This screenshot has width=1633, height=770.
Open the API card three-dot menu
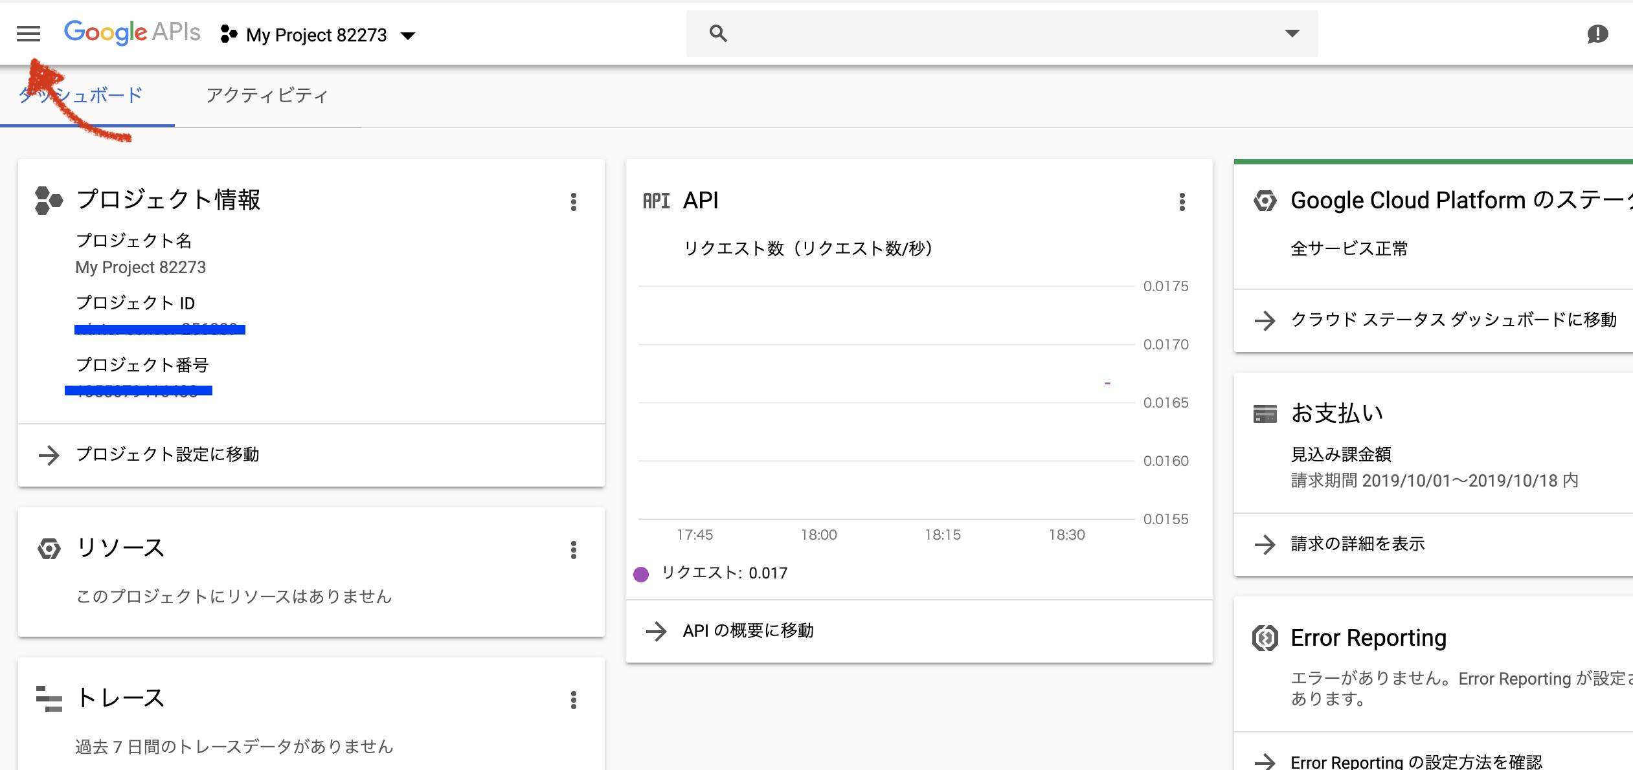(1182, 202)
